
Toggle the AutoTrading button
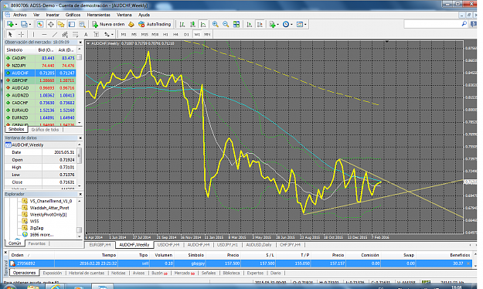[x=155, y=24]
